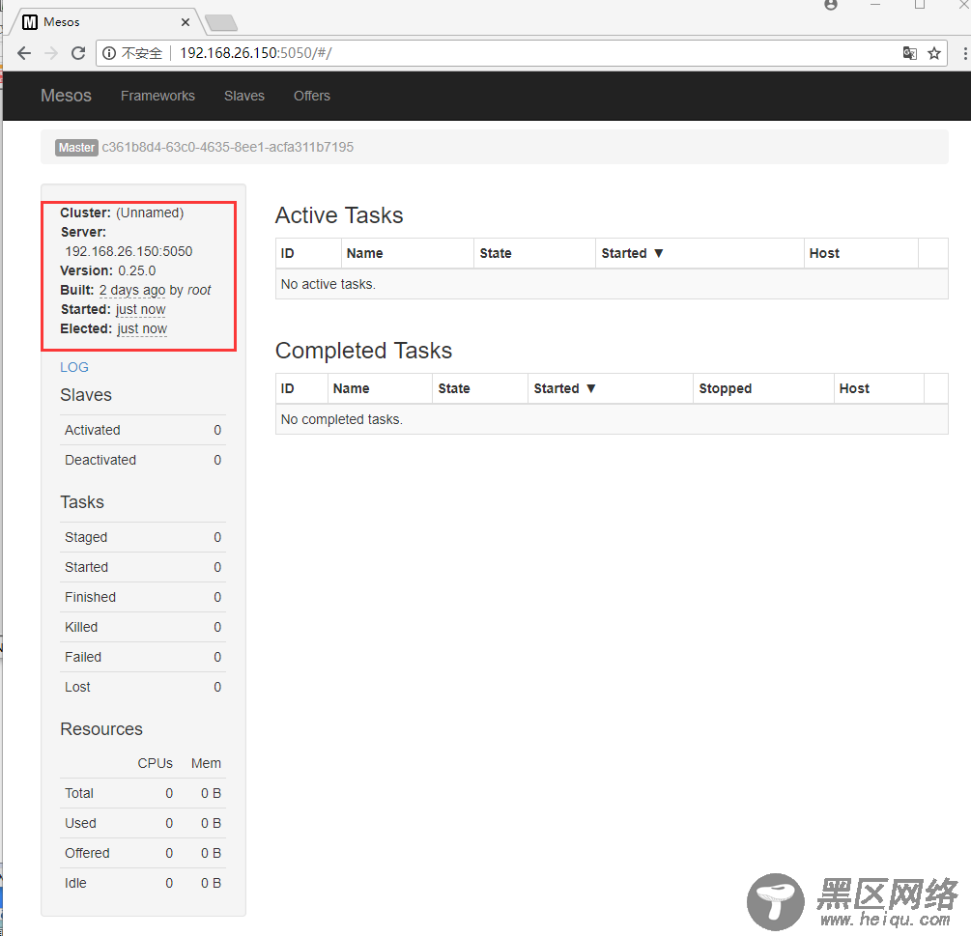Click the Version 0.25.0 text

(108, 270)
